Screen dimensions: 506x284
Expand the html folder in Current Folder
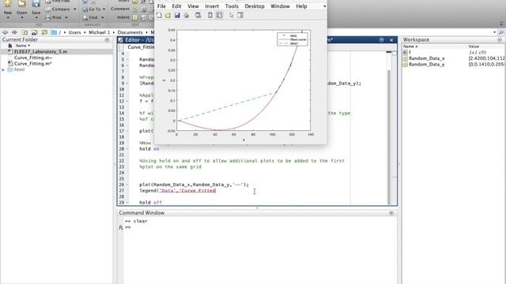3,69
